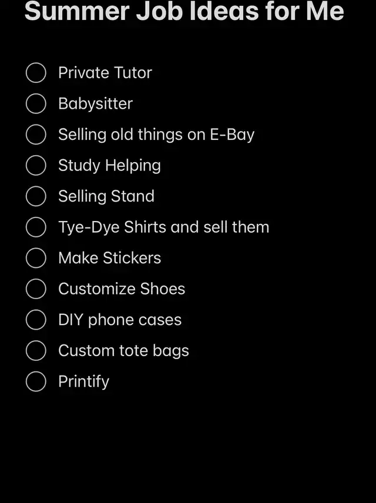This screenshot has height=503, width=376.
Task: Check off Customize Shoes
Action: click(x=36, y=289)
